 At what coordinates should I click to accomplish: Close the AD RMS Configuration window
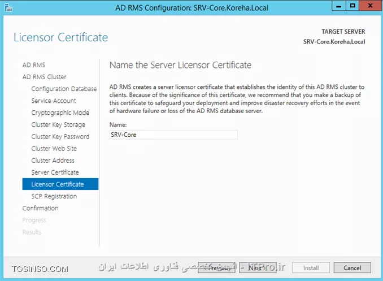(371, 6)
